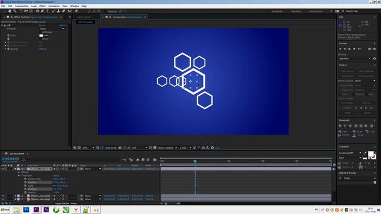Click the timeline layer search icon
The width and height of the screenshot is (381, 214).
[24, 160]
